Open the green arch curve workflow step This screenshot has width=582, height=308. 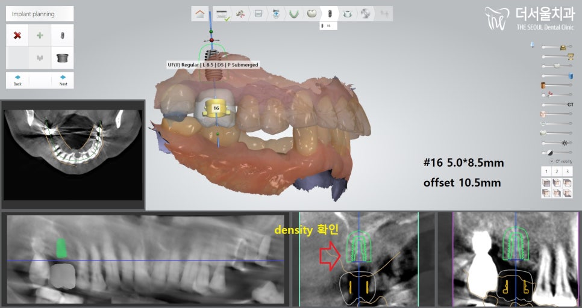click(293, 13)
